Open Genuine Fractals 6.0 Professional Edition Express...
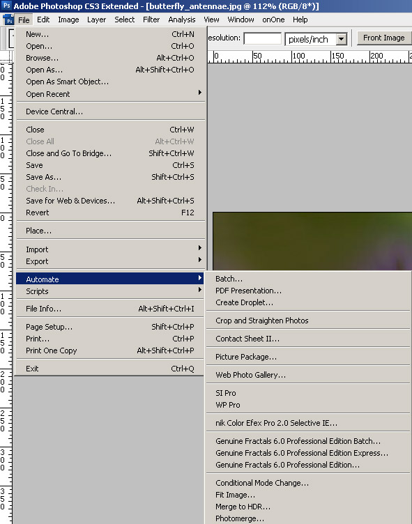Screen dimensions: 412x524 tap(308, 453)
